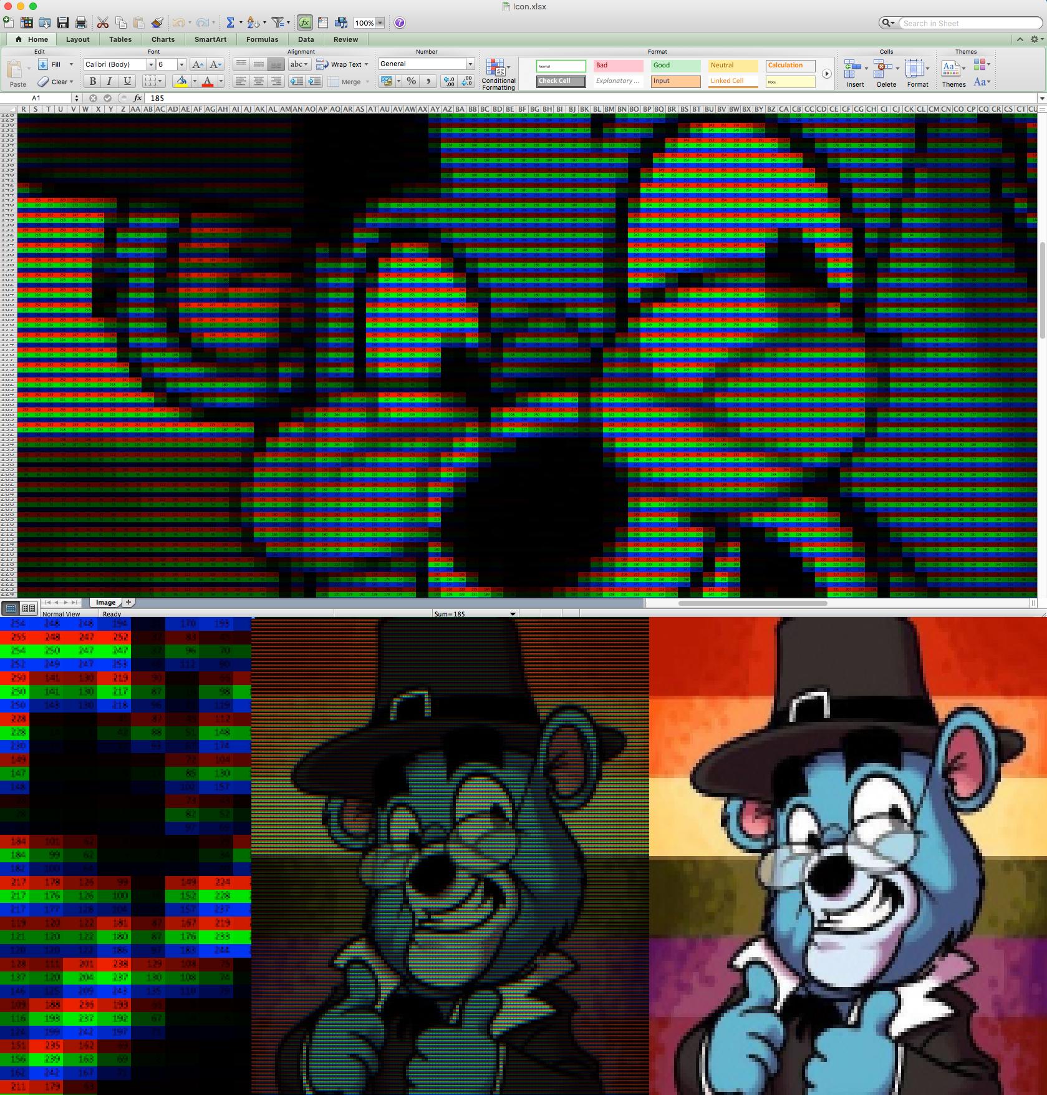Screen dimensions: 1047x1095
Task: Open the Sort A-Z tool
Action: tap(253, 22)
